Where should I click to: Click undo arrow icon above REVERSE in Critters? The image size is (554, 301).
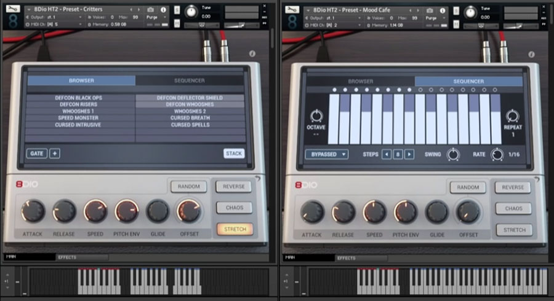(x=257, y=179)
